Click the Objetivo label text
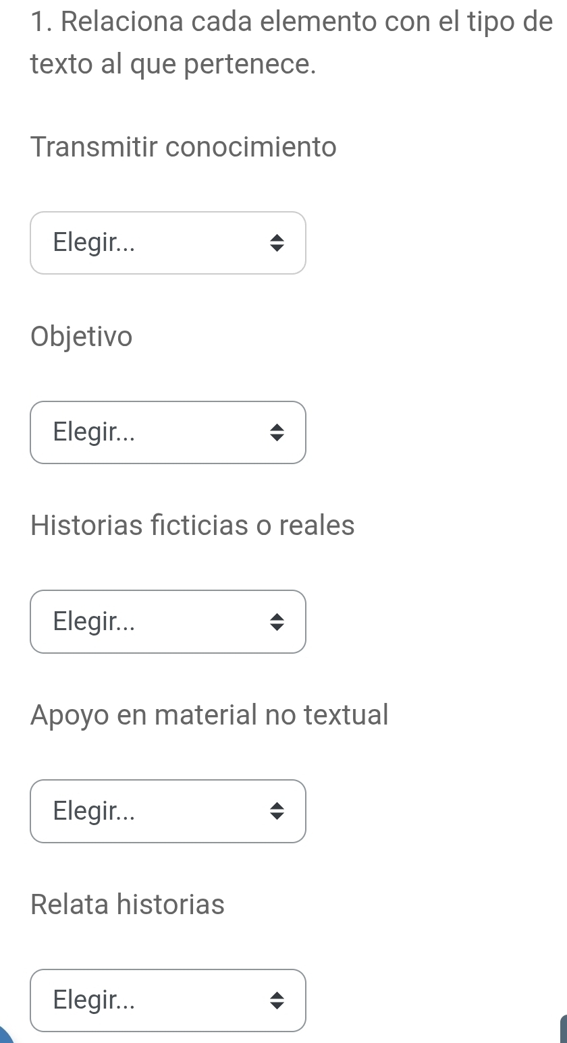The height and width of the screenshot is (1043, 567). (x=82, y=336)
